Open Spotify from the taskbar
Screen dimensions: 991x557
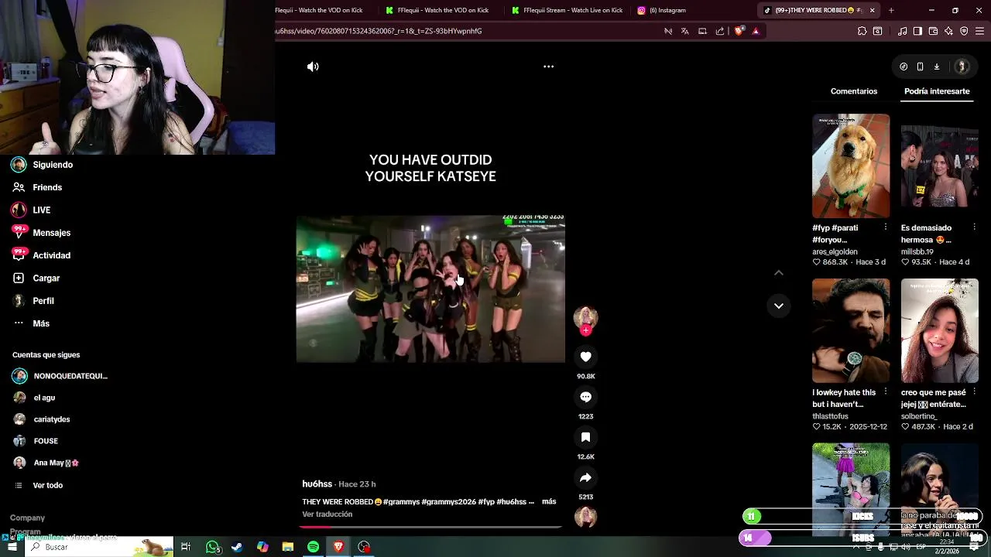[x=313, y=547]
